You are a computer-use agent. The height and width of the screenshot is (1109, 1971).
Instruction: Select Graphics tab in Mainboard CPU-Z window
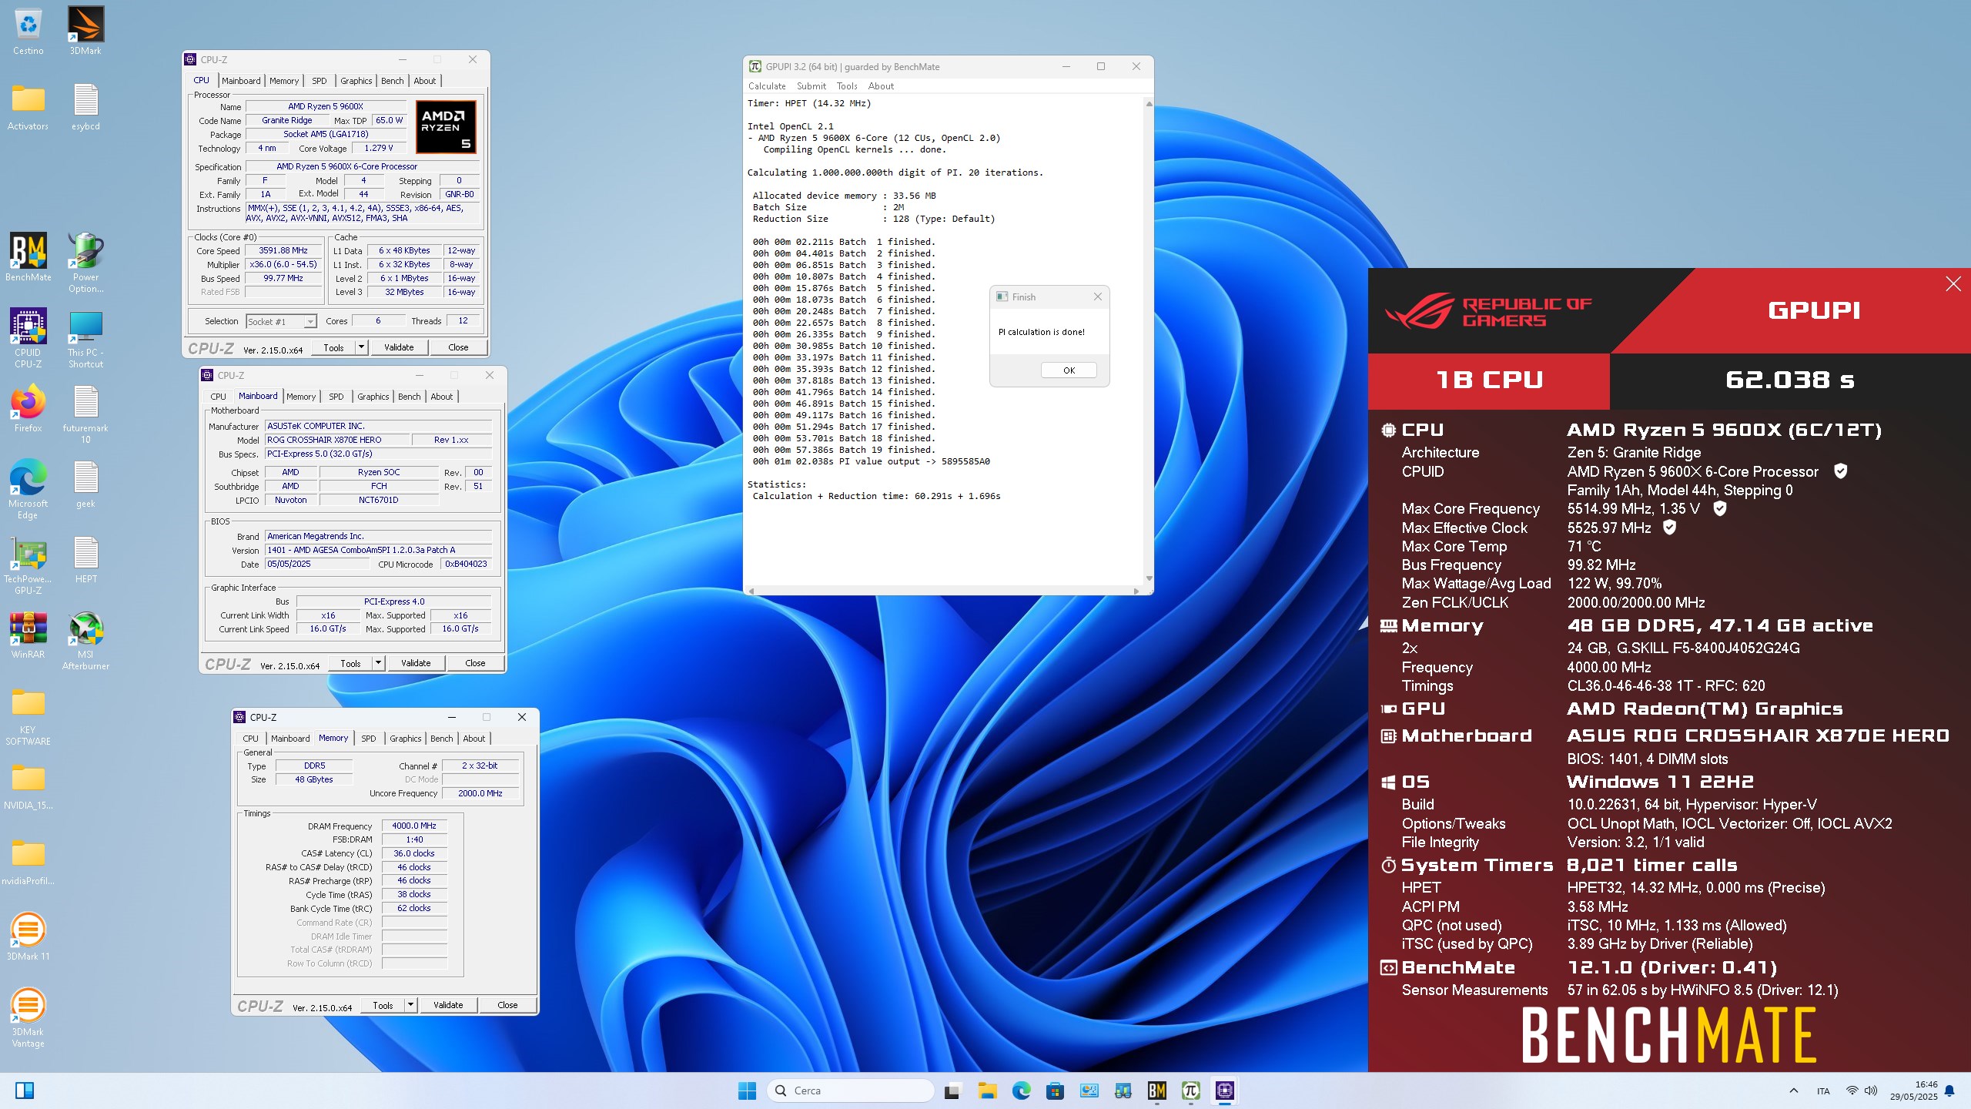tap(373, 397)
